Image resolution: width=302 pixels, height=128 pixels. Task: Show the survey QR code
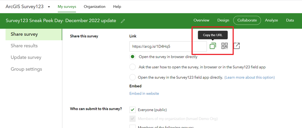coord(225,46)
